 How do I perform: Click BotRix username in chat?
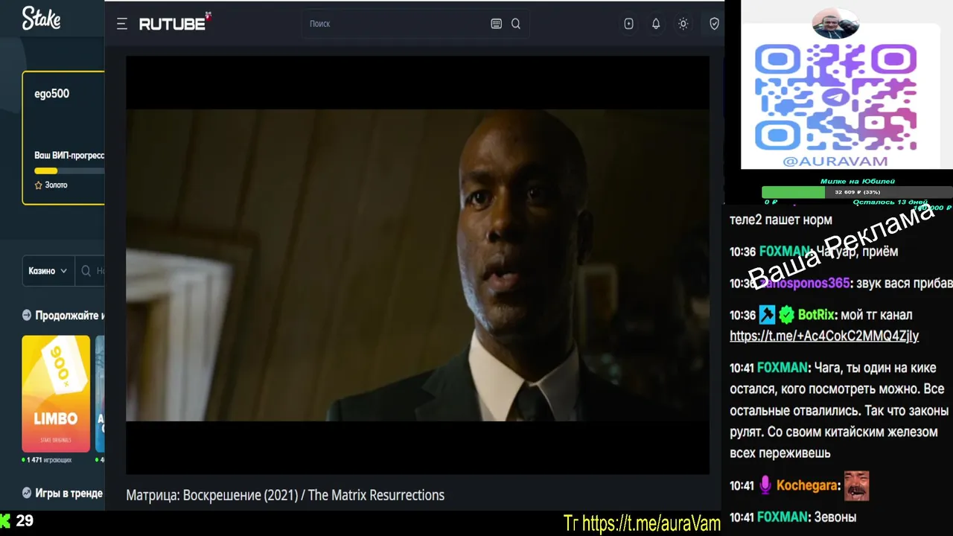pyautogui.click(x=816, y=315)
